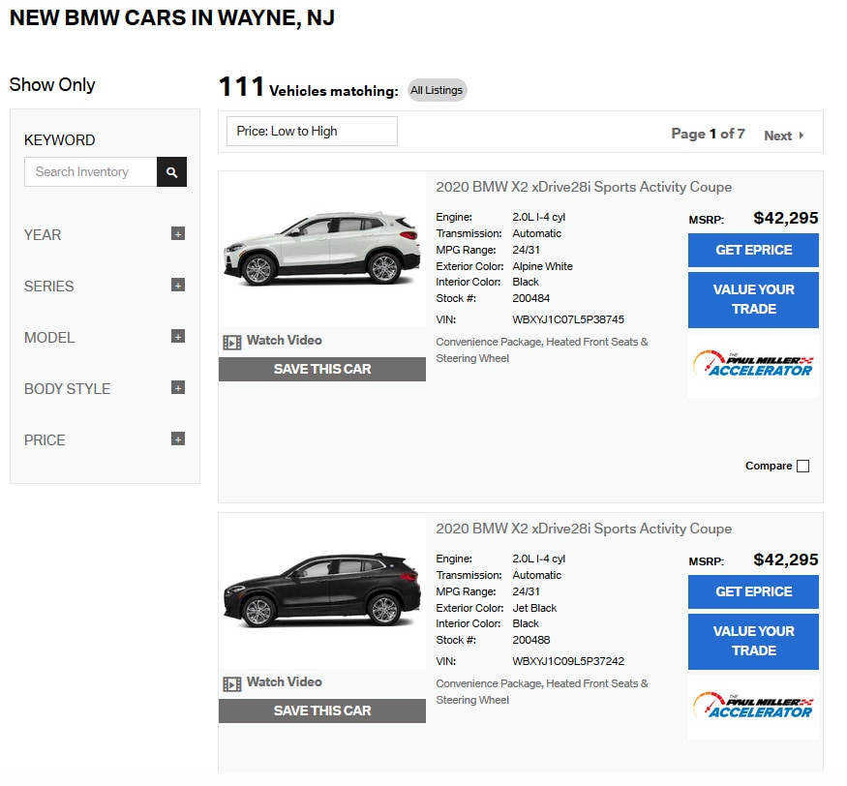The image size is (847, 786).
Task: Click the white BMW X2 thumbnail image
Action: pyautogui.click(x=322, y=250)
